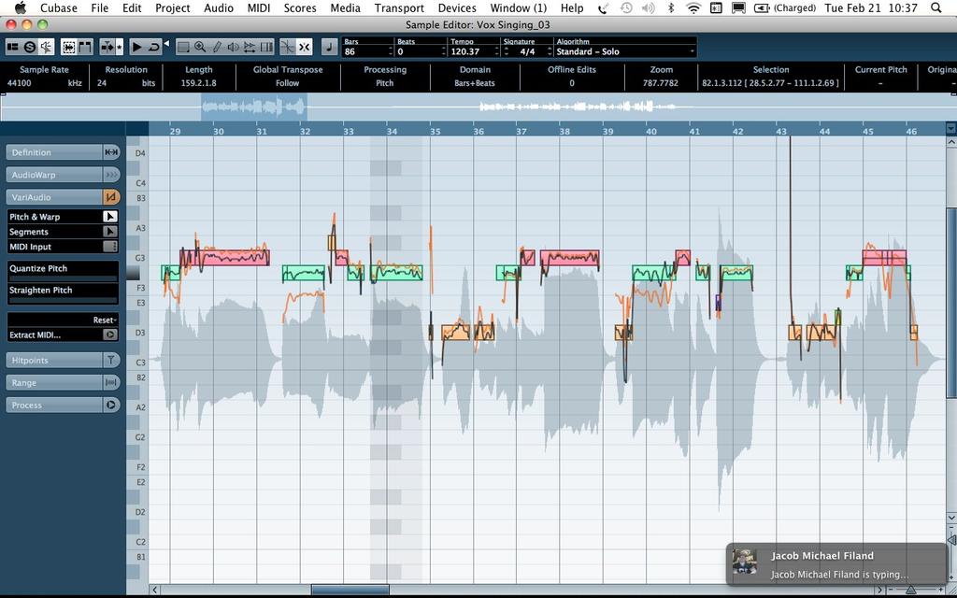Select the Scrub tool
957x598 pixels.
pyautogui.click(x=249, y=47)
